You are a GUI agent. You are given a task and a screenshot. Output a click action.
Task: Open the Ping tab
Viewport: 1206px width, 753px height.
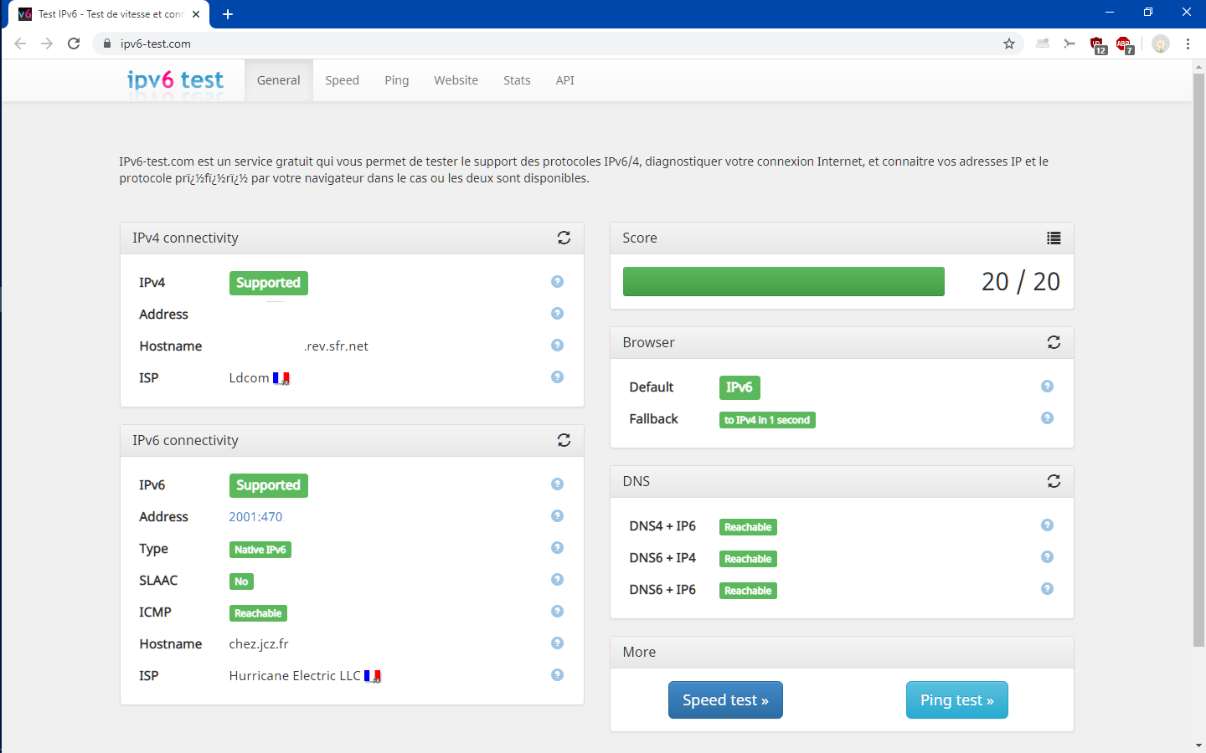click(x=397, y=80)
